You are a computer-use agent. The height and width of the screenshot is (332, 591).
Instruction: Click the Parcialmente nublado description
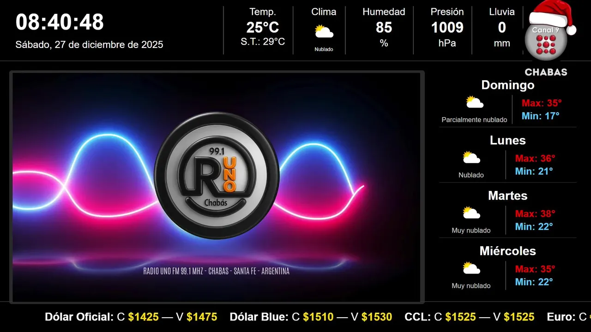tap(474, 120)
